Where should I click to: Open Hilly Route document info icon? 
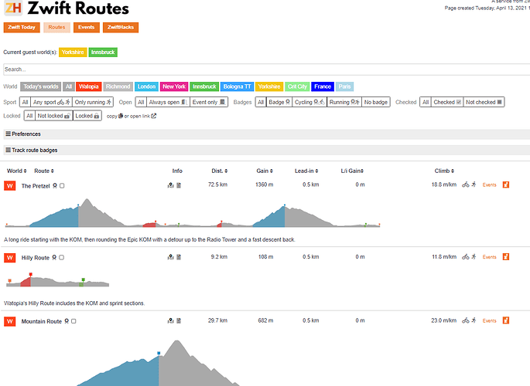pyautogui.click(x=179, y=257)
